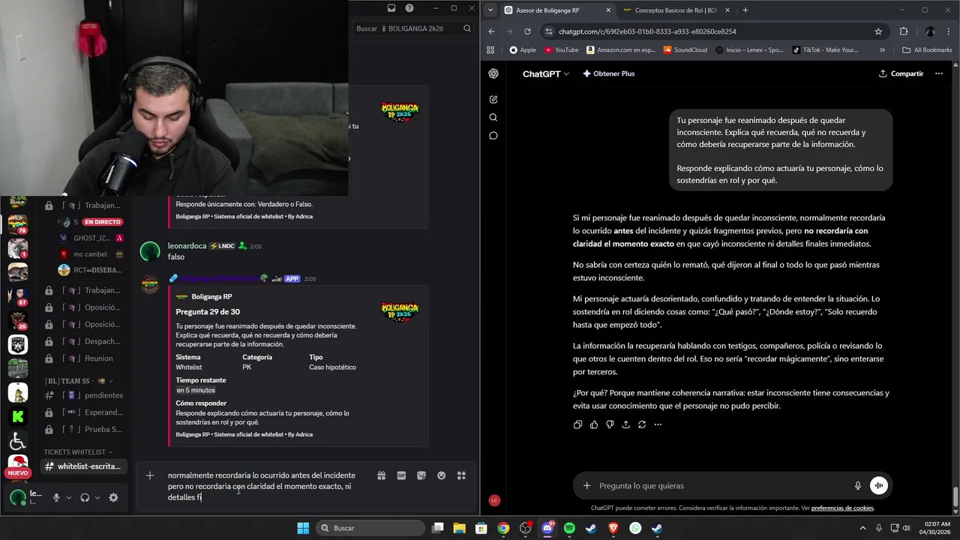The image size is (960, 540).
Task: Open Chrome extensions puzzle icon
Action: (x=903, y=31)
